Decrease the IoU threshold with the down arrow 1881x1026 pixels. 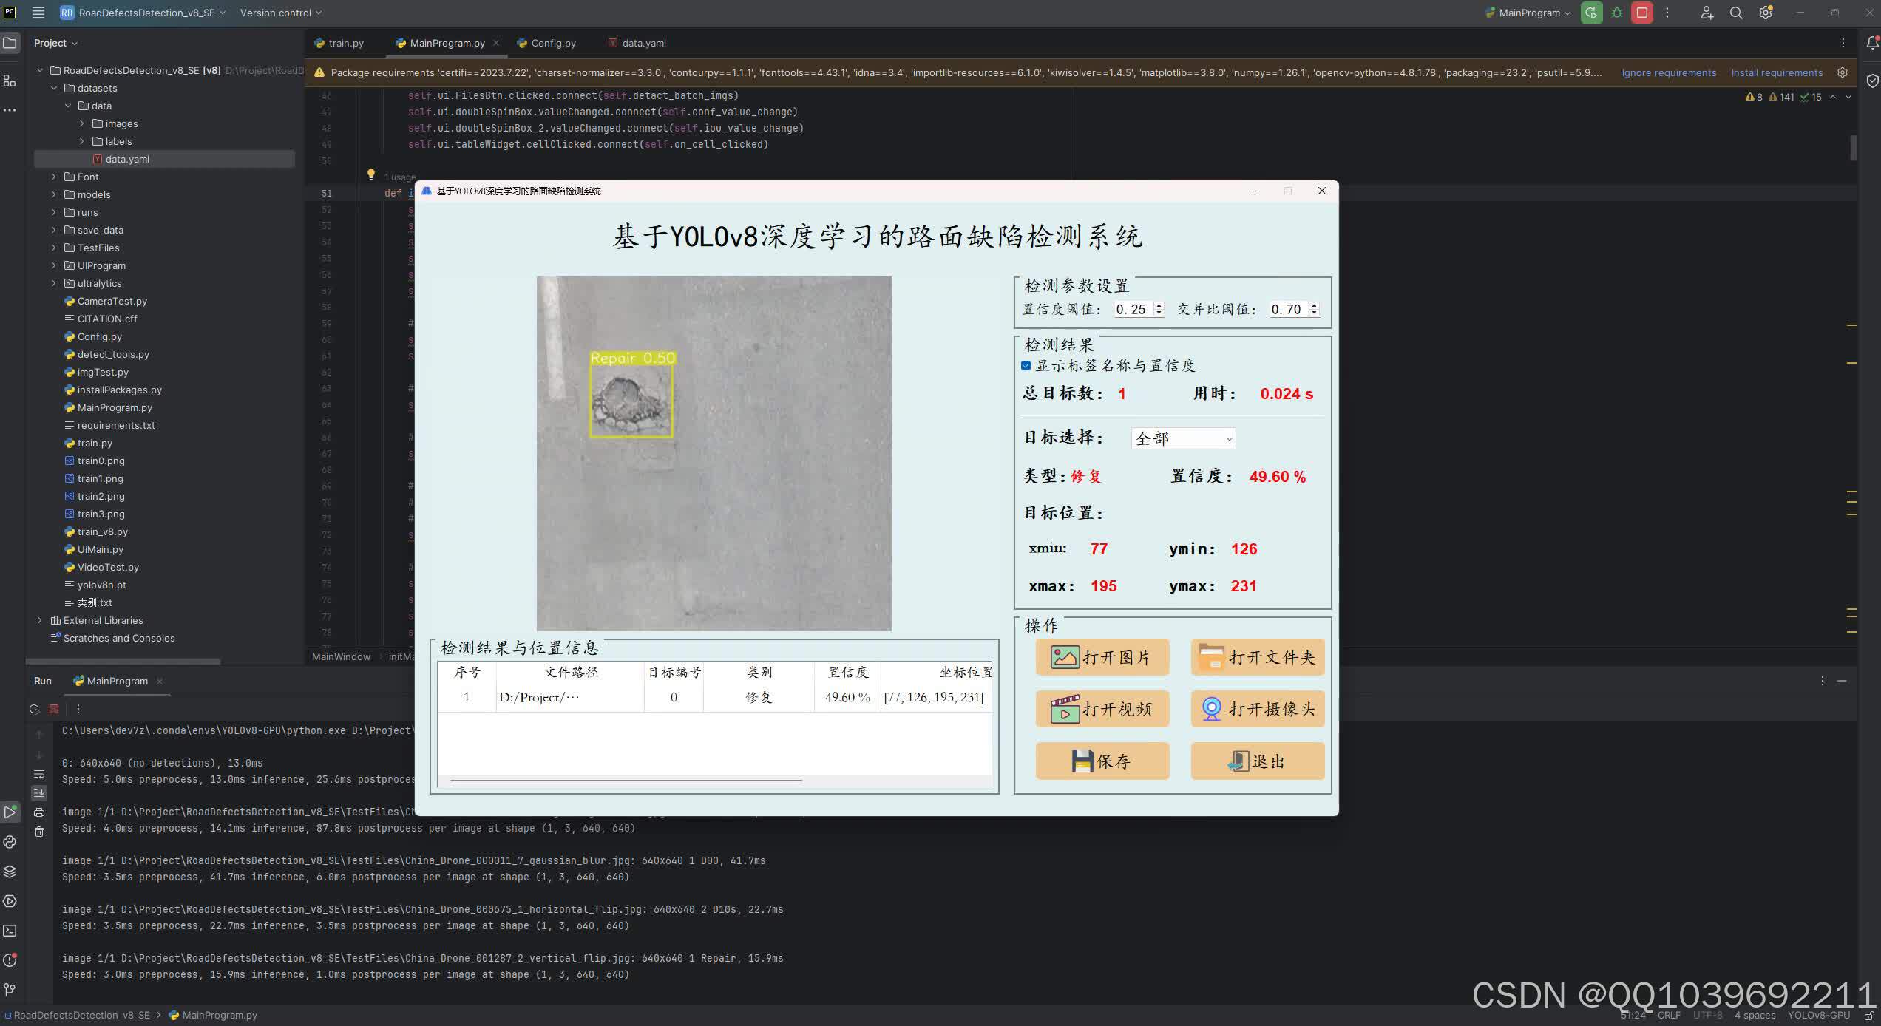tap(1314, 313)
